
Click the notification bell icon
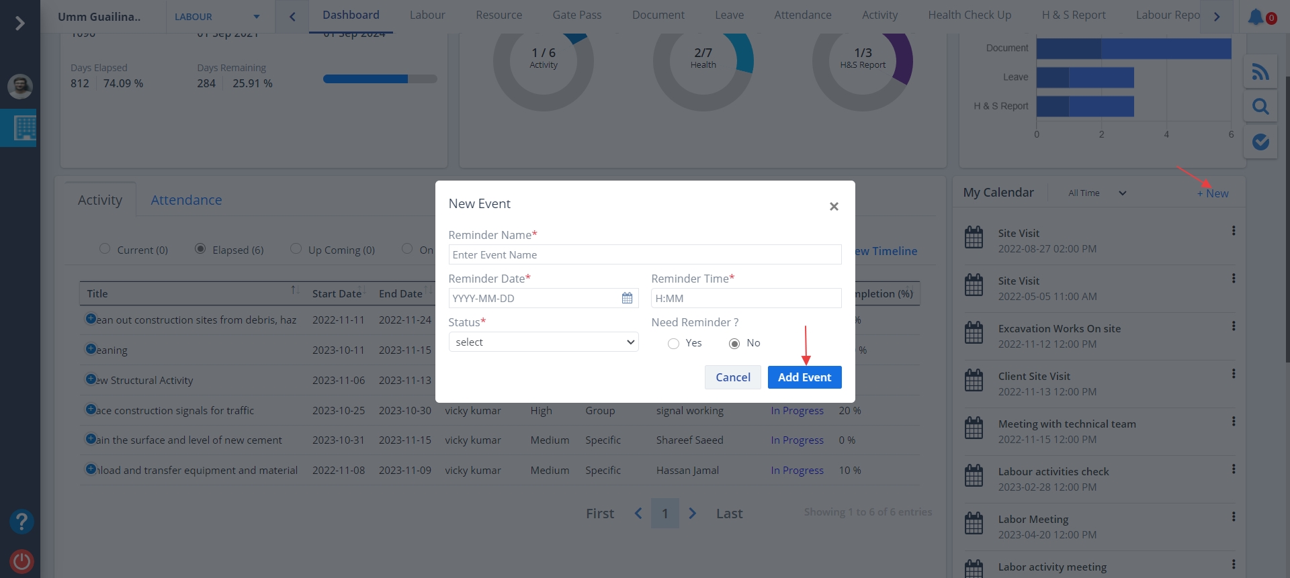click(1256, 17)
